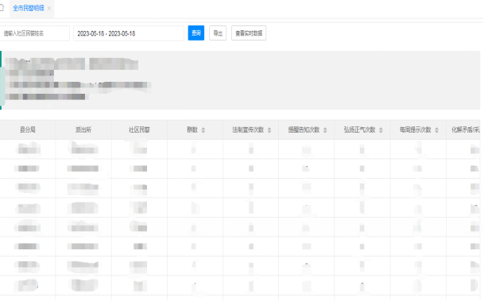Sort by 每周提示次数 using its arrows
The image size is (484, 301).
(x=436, y=130)
